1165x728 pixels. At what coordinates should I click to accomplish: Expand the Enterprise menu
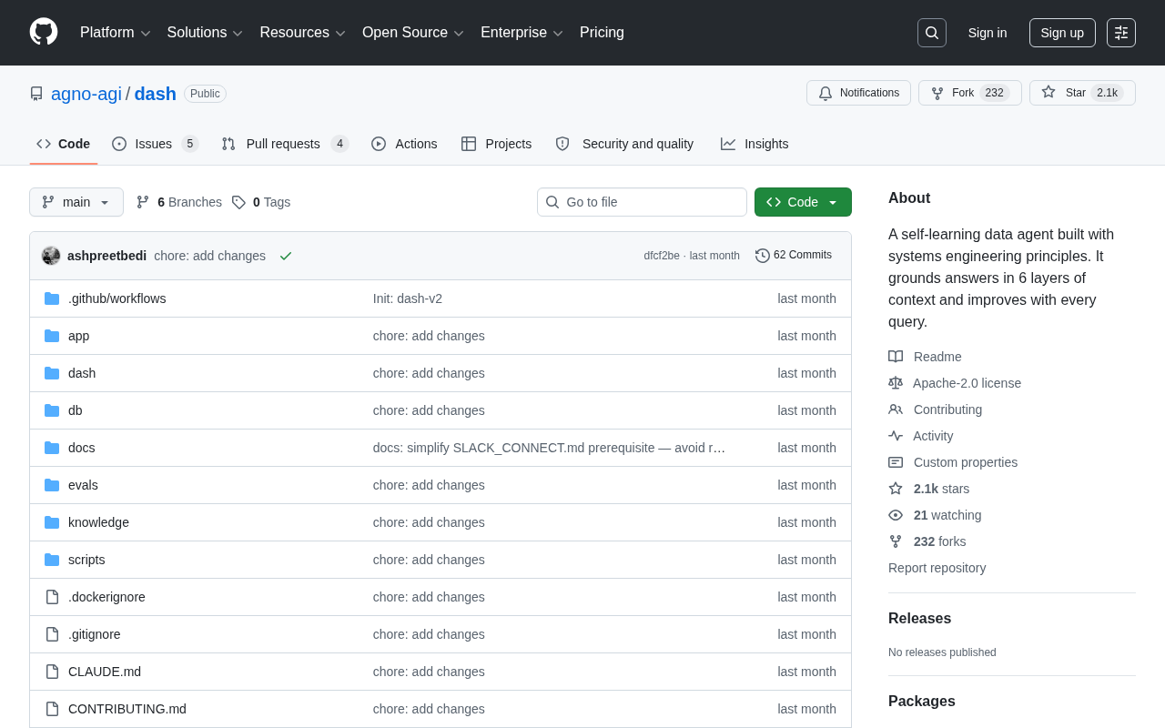coord(522,33)
